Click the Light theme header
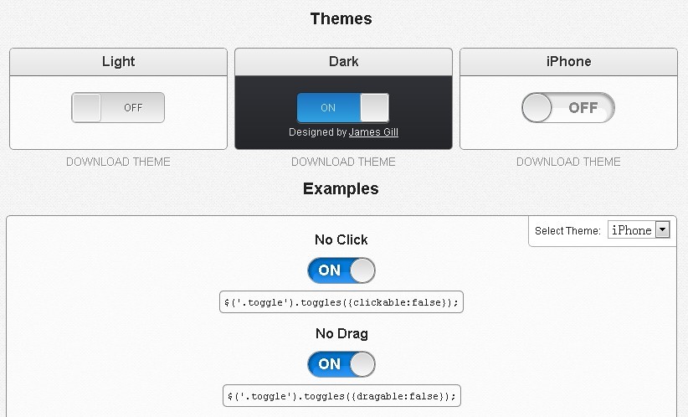The image size is (688, 417). [118, 62]
